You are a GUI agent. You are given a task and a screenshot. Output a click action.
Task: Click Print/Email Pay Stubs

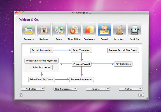(42, 79)
